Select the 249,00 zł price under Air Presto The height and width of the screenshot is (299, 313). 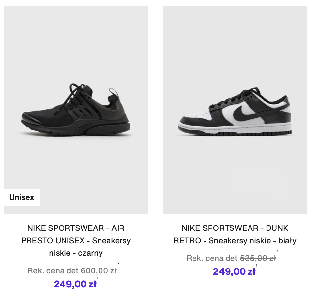click(x=75, y=284)
